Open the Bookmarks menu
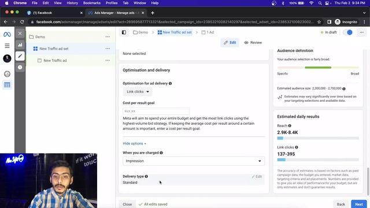 [92, 3]
